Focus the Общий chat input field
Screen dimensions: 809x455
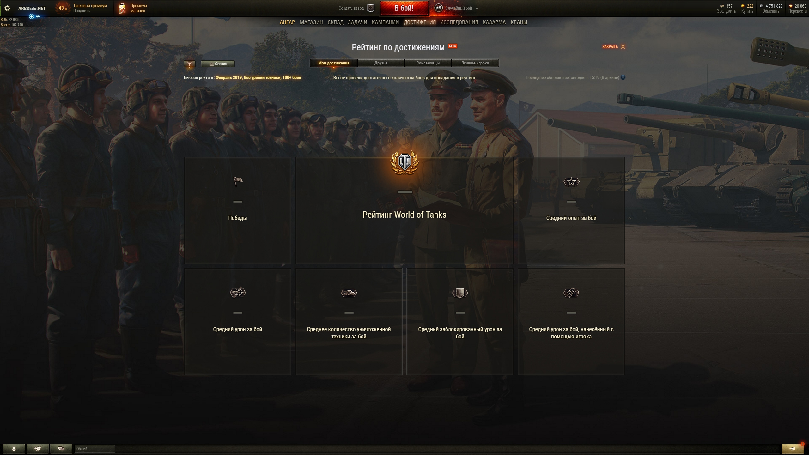95,449
